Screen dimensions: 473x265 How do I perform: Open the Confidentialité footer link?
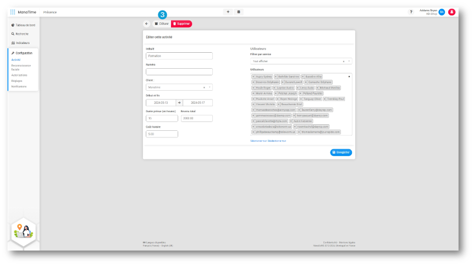(x=331, y=242)
